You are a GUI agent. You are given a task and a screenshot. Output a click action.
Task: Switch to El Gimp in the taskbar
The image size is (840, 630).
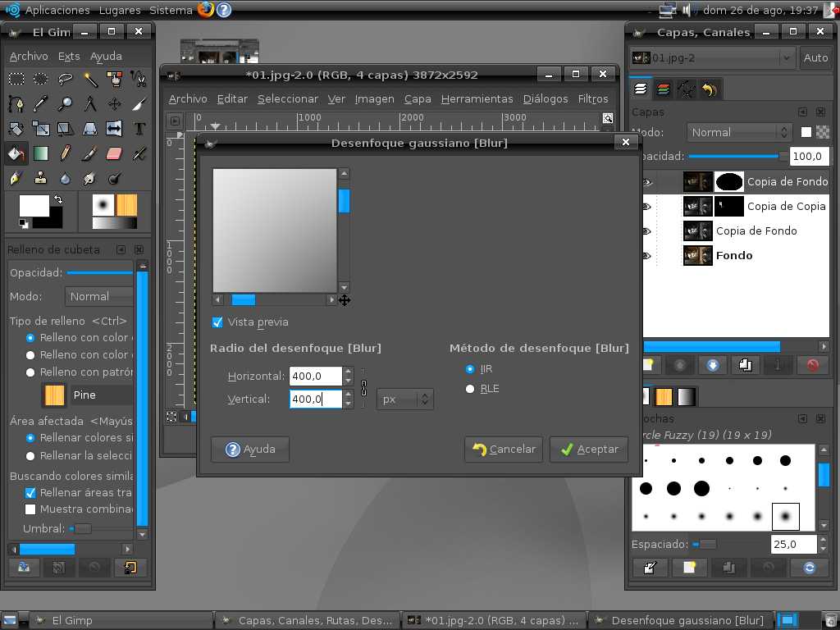(x=121, y=620)
